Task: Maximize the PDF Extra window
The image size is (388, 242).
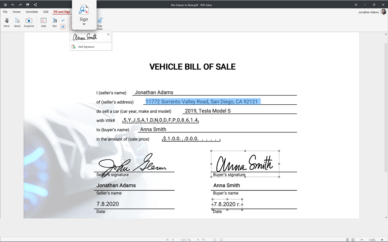Action: point(374,5)
